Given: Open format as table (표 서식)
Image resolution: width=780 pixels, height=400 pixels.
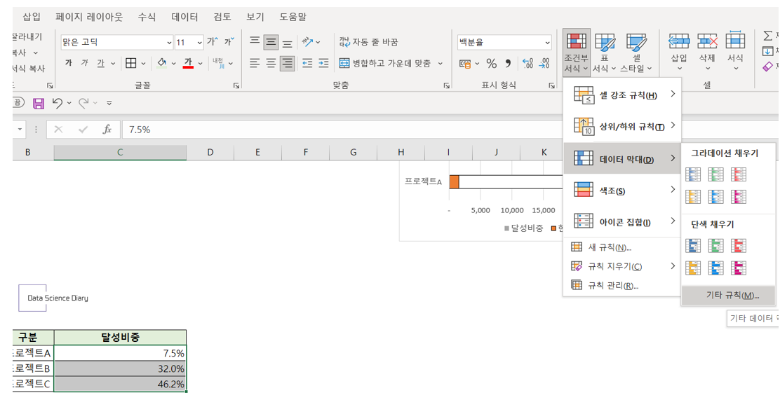Looking at the screenshot, I should (x=605, y=53).
